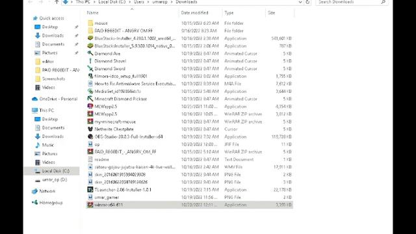Select the Diamond Axe cursor icon

click(90, 53)
